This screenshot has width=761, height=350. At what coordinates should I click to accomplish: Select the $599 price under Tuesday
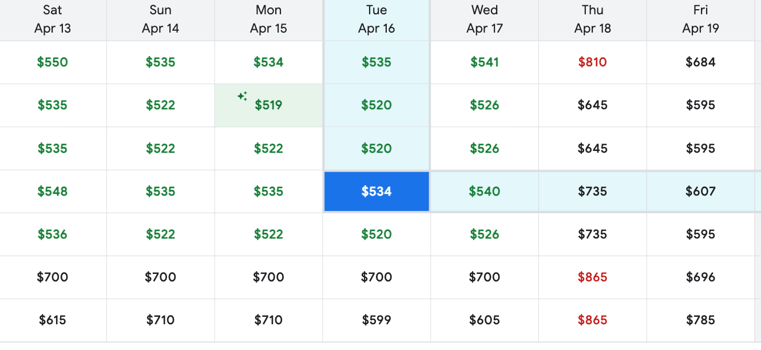[x=376, y=320]
